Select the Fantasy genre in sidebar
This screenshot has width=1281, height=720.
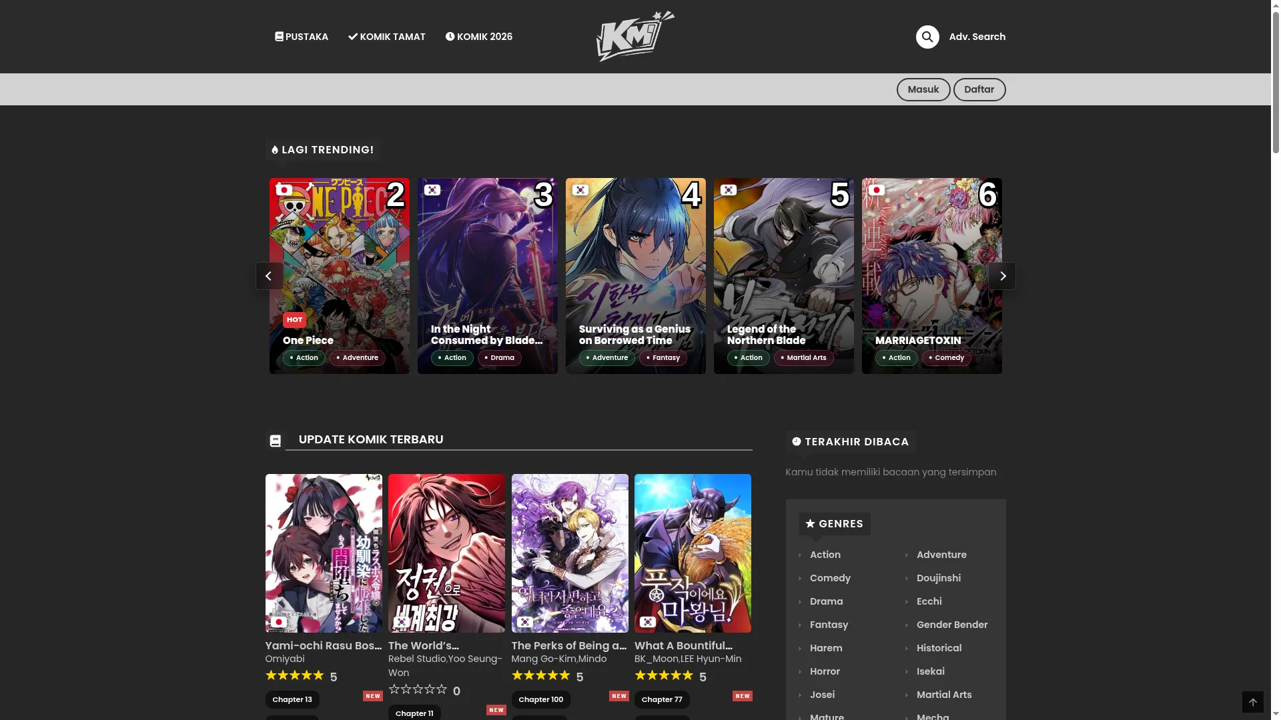(829, 625)
